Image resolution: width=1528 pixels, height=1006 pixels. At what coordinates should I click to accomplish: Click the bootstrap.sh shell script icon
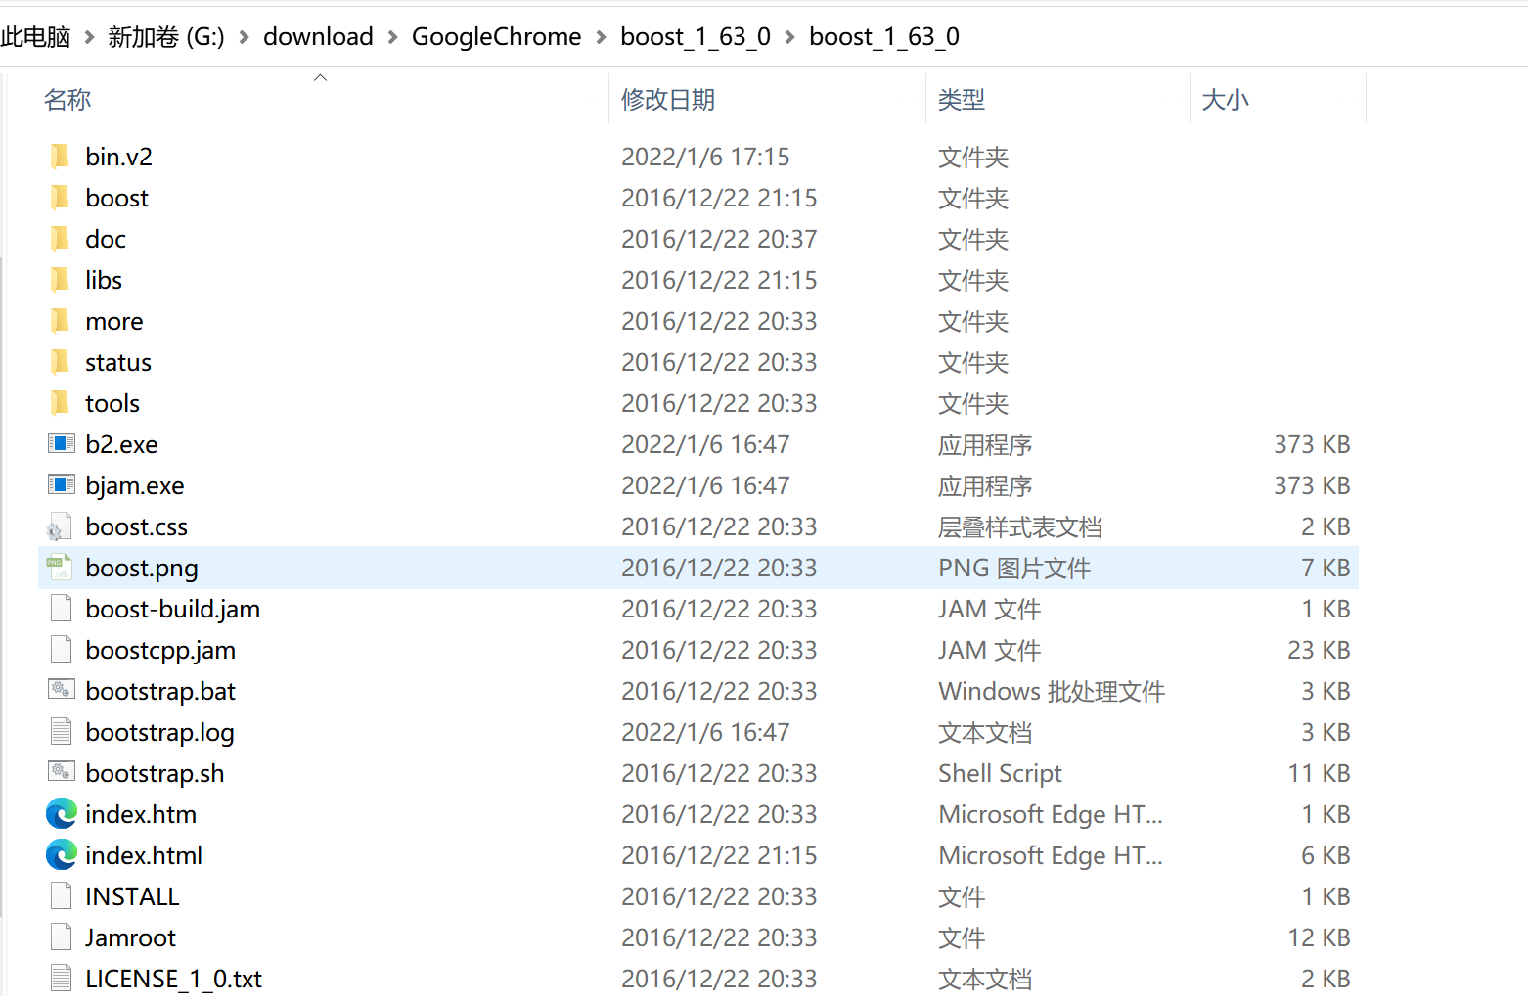61,772
